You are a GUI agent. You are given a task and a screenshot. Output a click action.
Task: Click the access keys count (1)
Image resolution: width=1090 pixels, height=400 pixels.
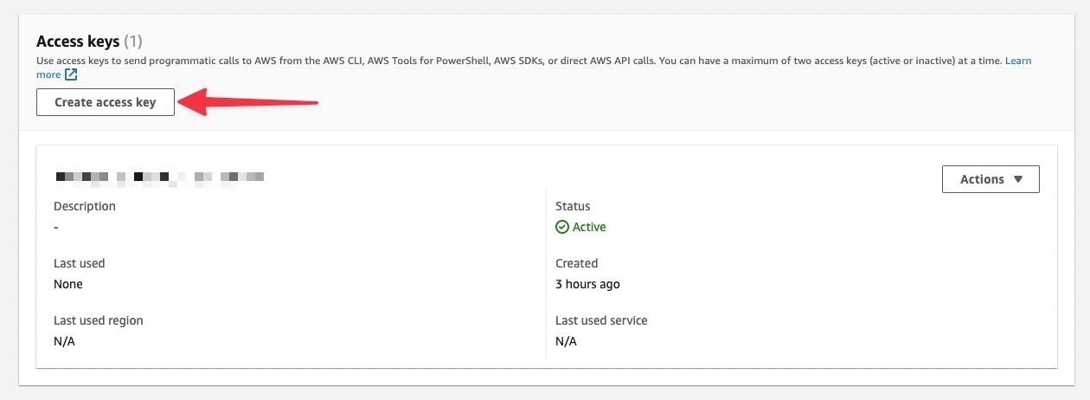coord(133,41)
